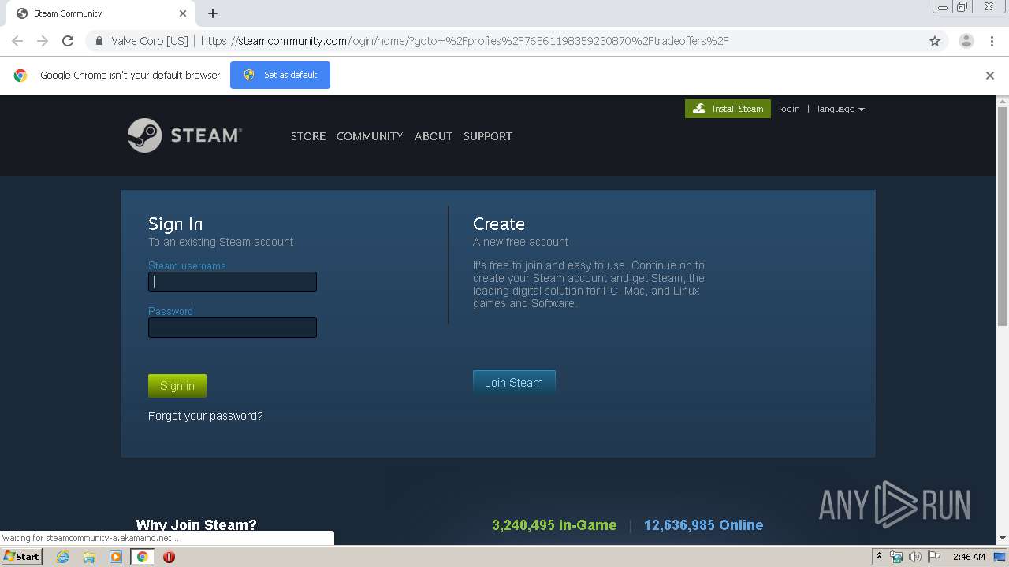This screenshot has width=1009, height=567.
Task: Click the 'Why Join Steam?' heading
Action: click(x=196, y=525)
